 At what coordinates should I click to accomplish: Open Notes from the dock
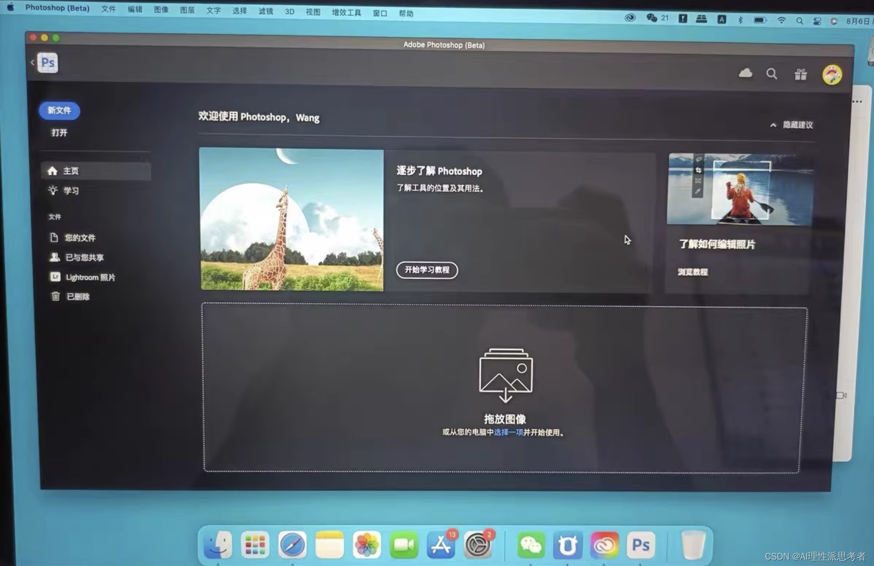[x=330, y=545]
